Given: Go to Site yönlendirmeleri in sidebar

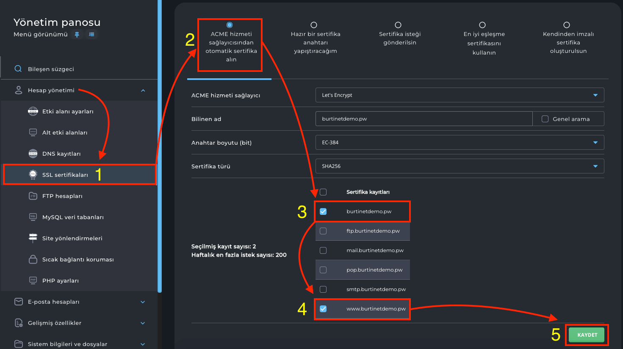Looking at the screenshot, I should (72, 238).
